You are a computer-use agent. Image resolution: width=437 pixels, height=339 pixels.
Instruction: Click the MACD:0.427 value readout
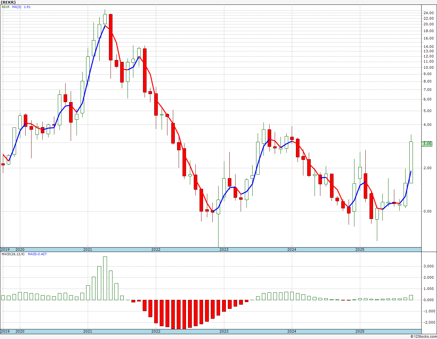tap(37, 254)
